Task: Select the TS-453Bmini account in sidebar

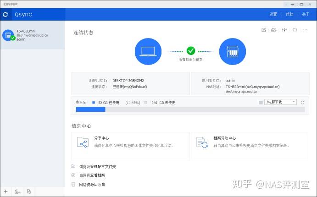Action: [33, 35]
